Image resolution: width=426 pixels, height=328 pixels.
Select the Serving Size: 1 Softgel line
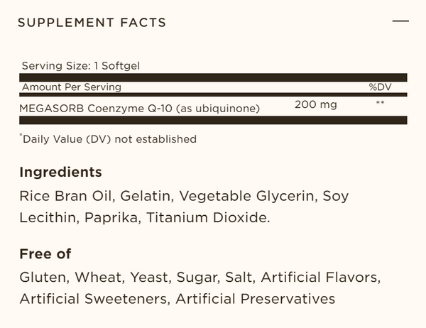[80, 65]
